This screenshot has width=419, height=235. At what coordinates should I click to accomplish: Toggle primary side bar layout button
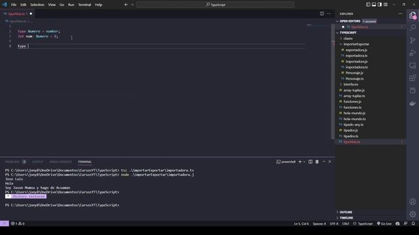pos(368,5)
